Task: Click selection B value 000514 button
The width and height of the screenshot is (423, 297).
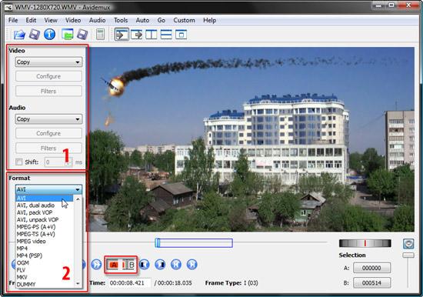Action: (x=371, y=283)
